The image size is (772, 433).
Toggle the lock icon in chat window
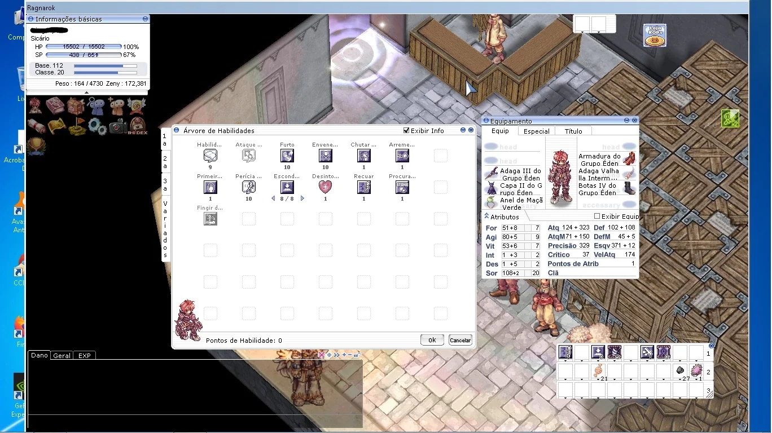(357, 355)
